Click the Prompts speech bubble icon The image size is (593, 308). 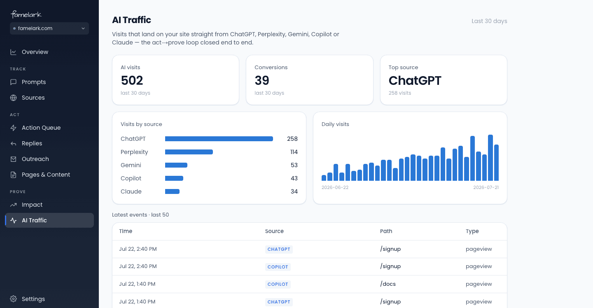tap(14, 82)
